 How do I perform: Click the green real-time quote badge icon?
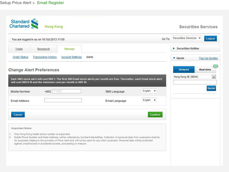coord(216,66)
